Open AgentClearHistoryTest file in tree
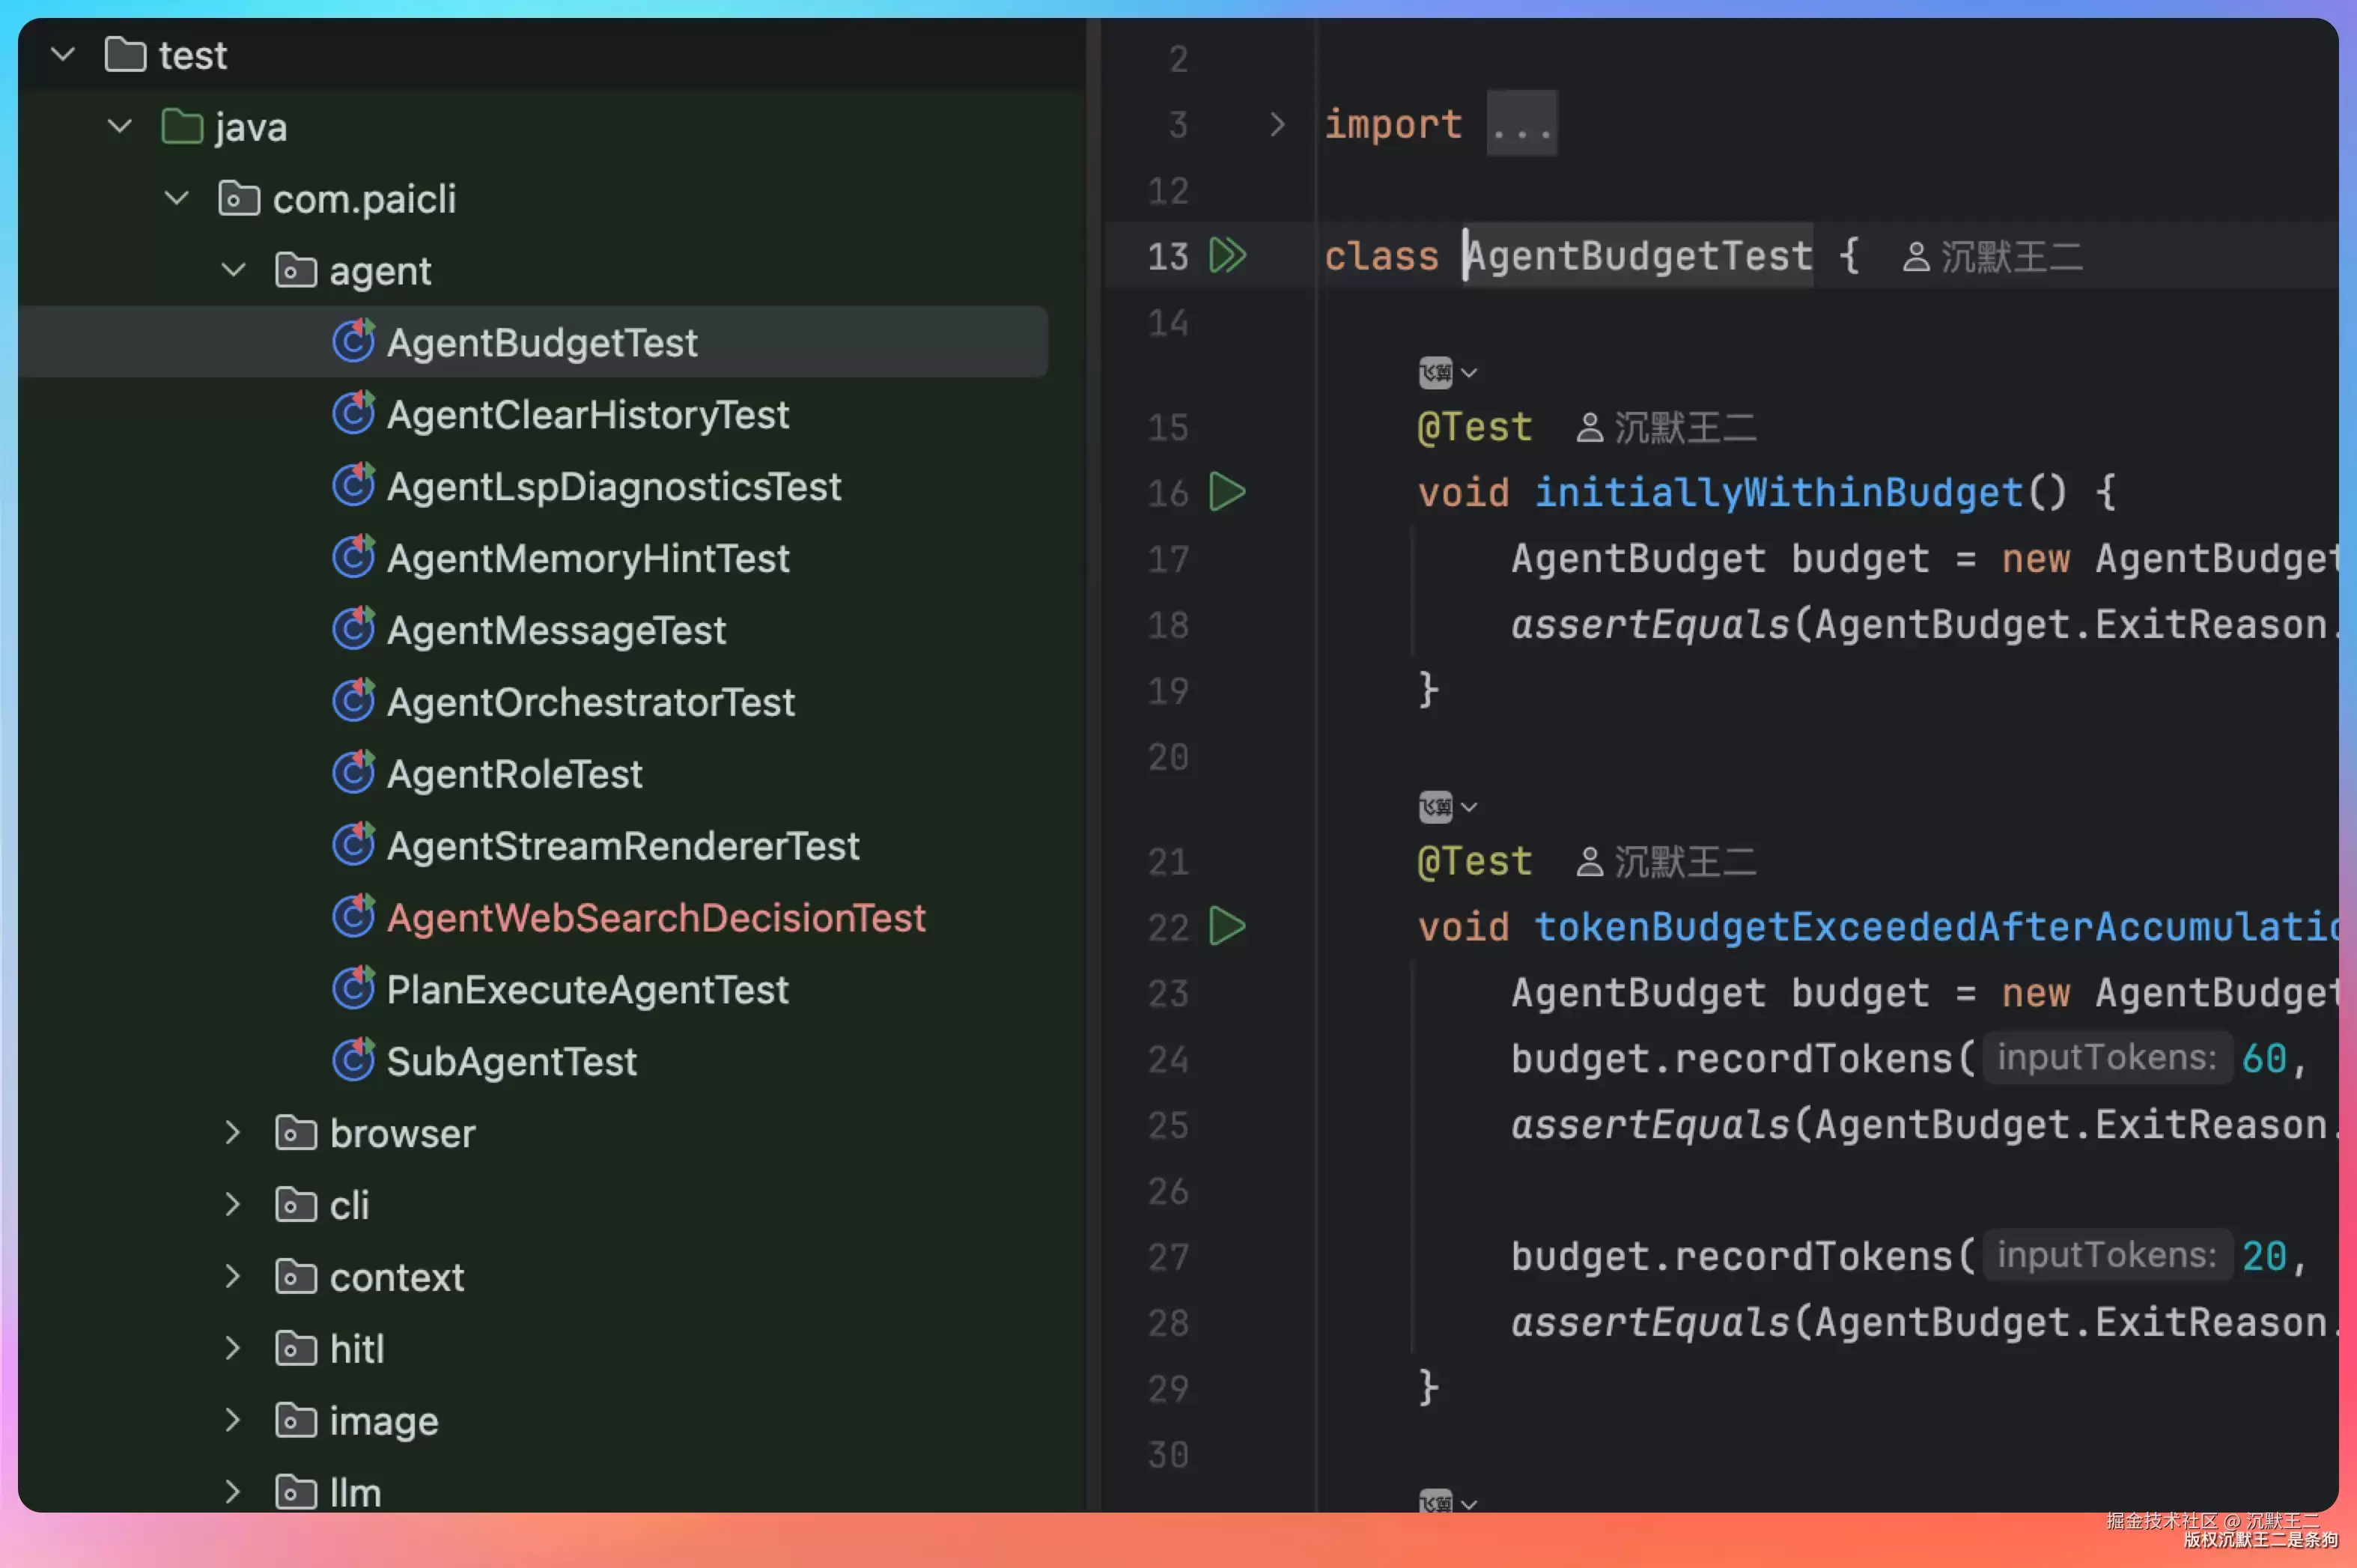 tap(588, 414)
